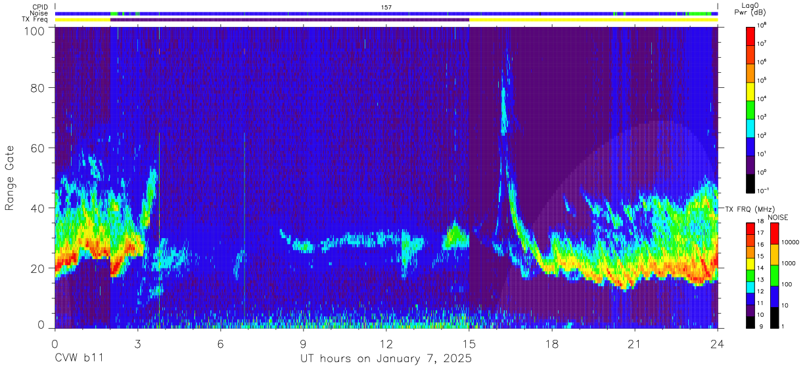The image size is (807, 372).
Task: Click the y-axis tick label '40'
Action: [x=38, y=208]
